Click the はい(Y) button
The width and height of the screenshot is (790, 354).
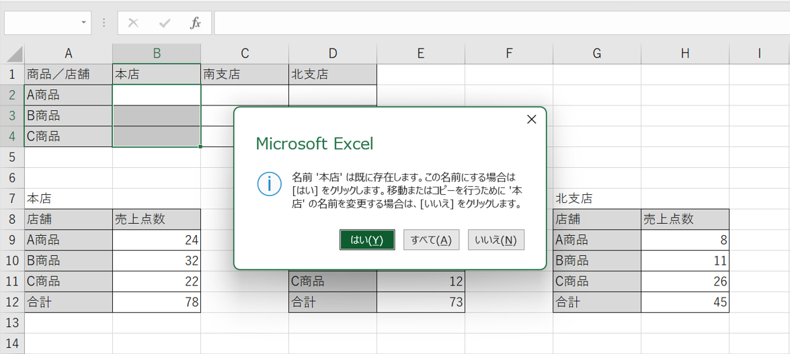click(366, 240)
